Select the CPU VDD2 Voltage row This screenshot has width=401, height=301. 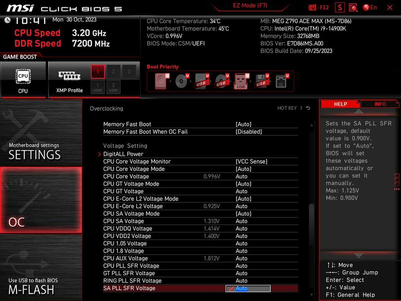pyautogui.click(x=200, y=236)
